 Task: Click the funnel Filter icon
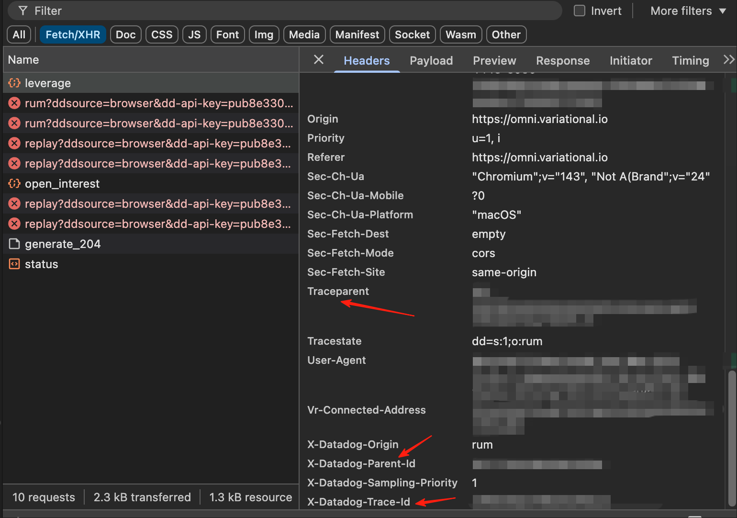[22, 11]
